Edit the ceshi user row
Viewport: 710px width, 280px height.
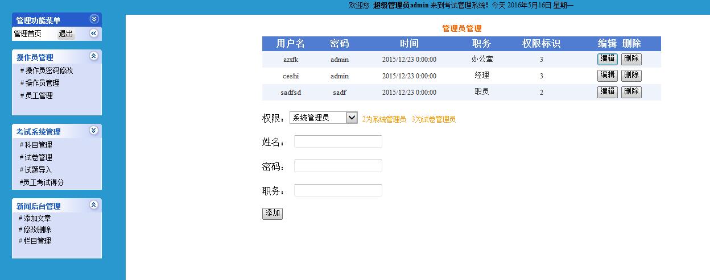point(608,75)
